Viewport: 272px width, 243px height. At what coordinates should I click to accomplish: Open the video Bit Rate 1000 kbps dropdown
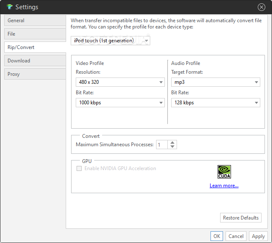click(120, 103)
